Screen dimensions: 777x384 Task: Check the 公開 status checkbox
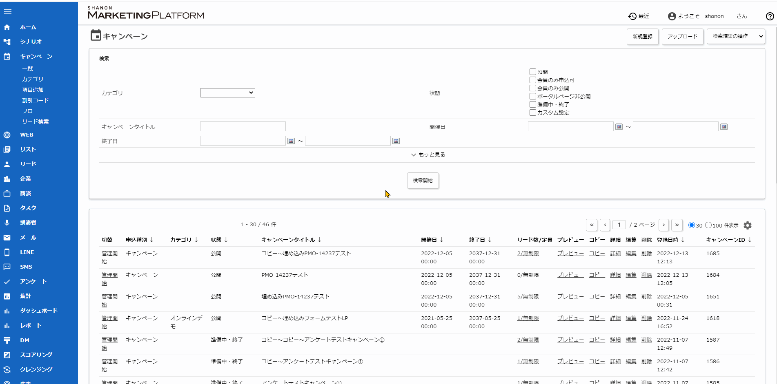[532, 72]
